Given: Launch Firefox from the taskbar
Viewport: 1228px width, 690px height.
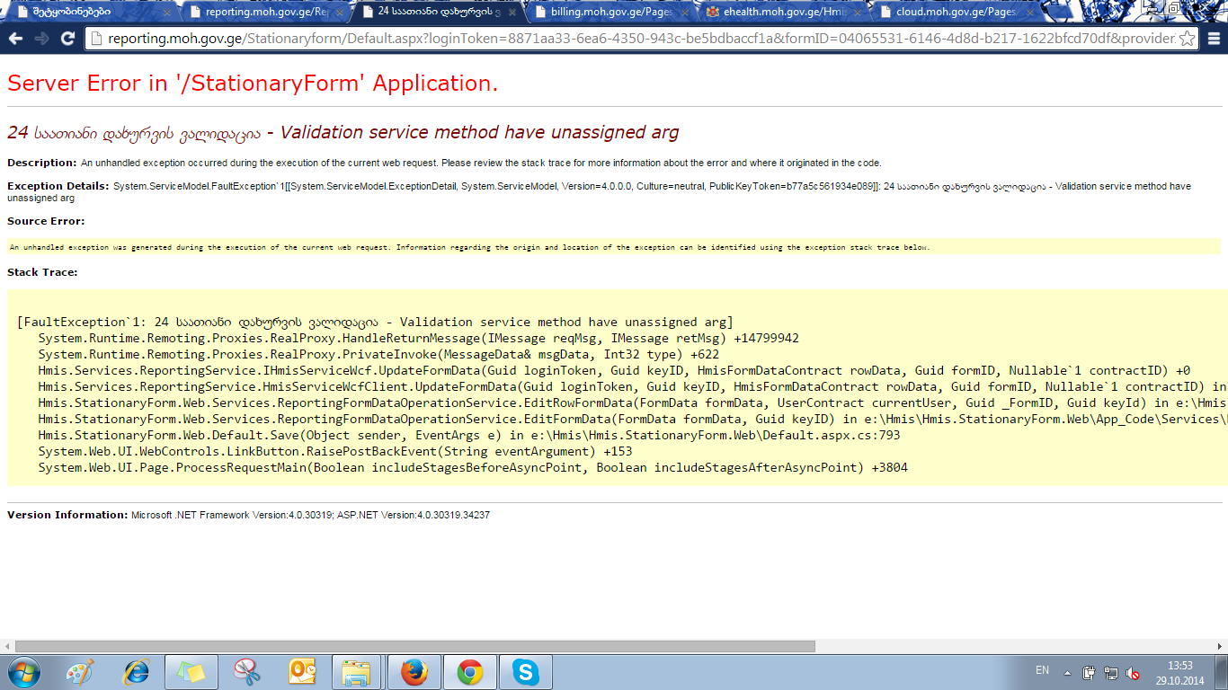Looking at the screenshot, I should coord(414,672).
